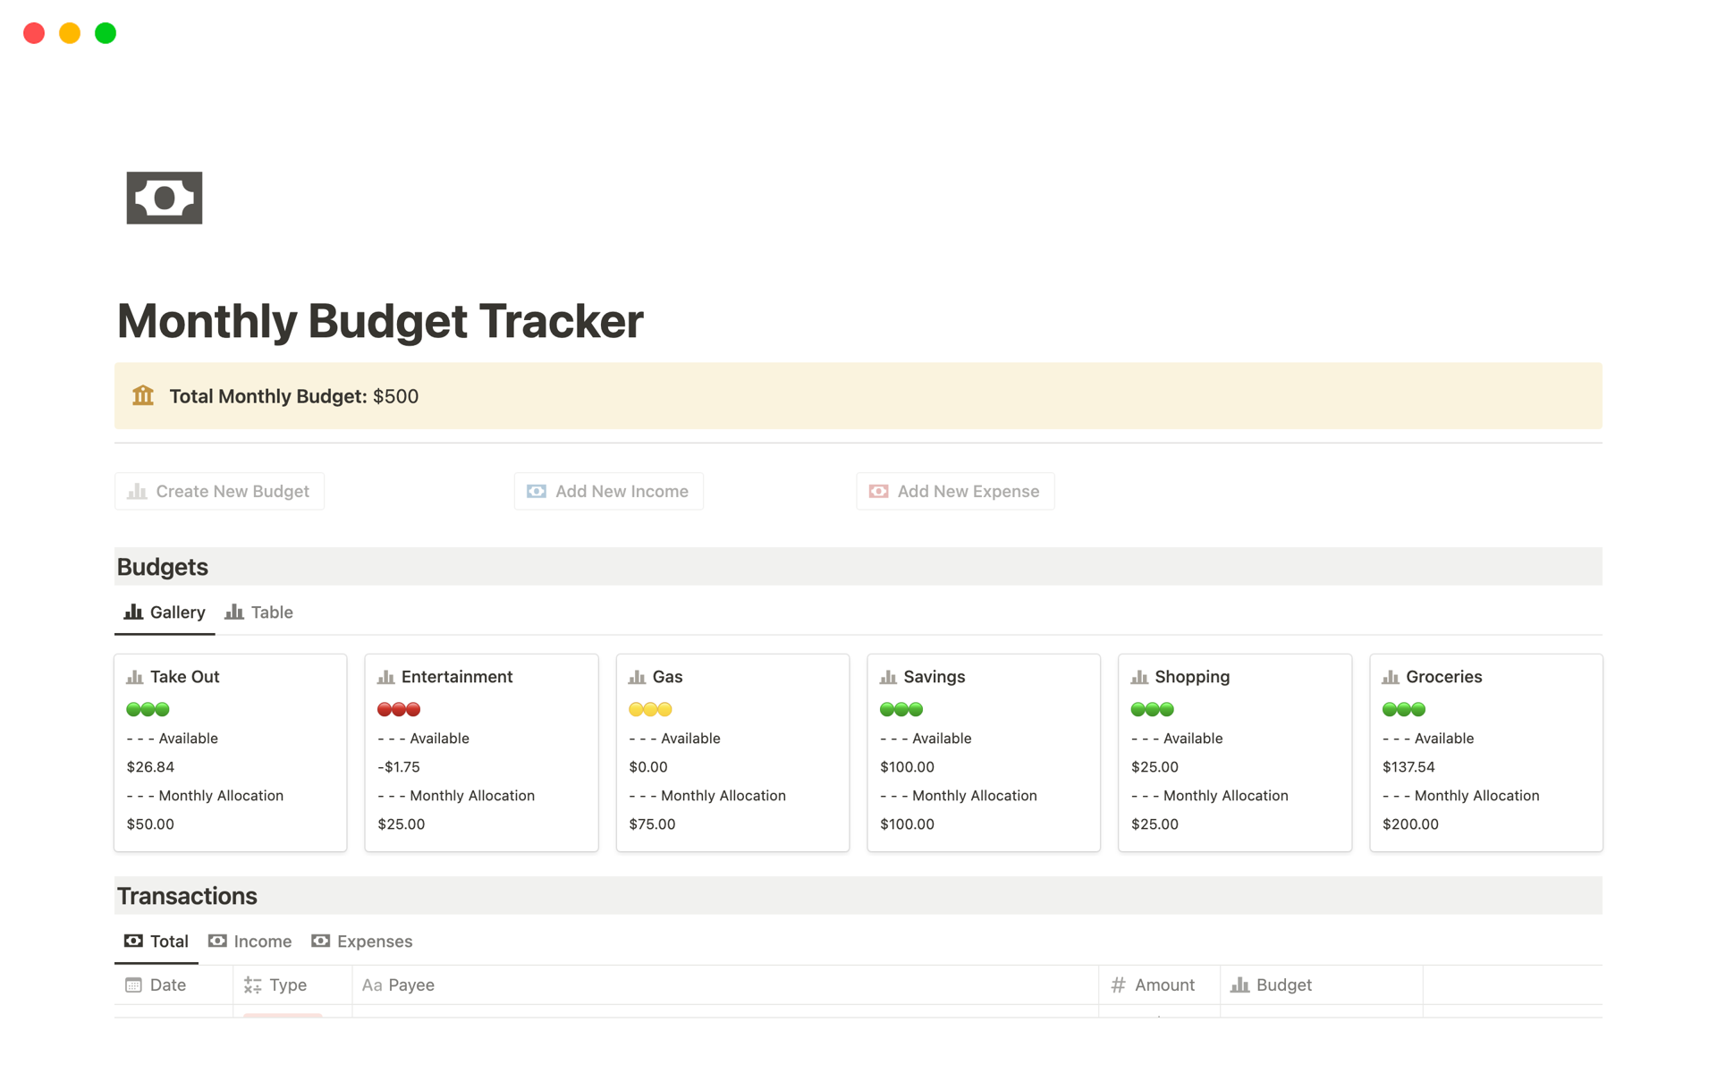Click the money page icon above the title
Screen dimensions: 1717x1073
(164, 197)
